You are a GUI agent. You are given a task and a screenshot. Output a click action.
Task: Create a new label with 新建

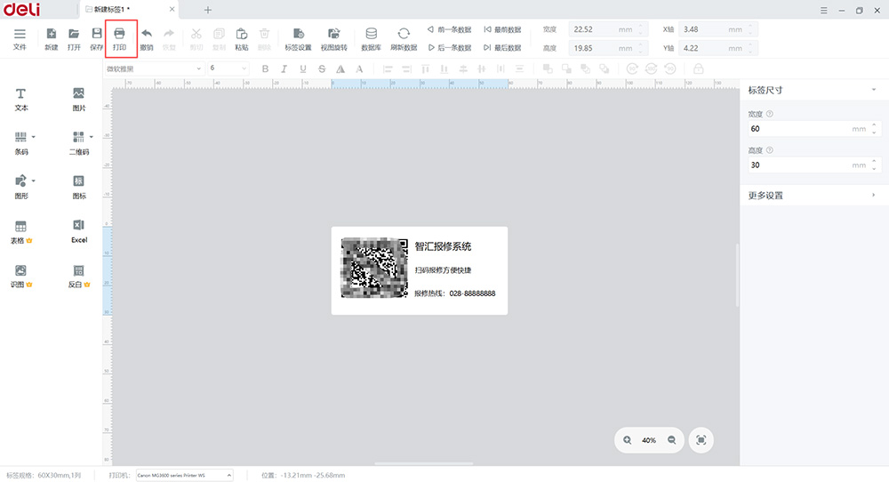click(x=51, y=39)
